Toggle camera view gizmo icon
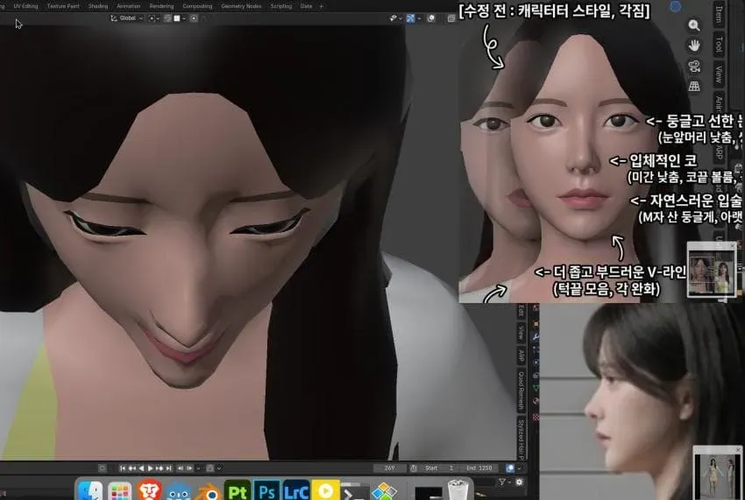Image resolution: width=745 pixels, height=500 pixels. click(x=694, y=66)
